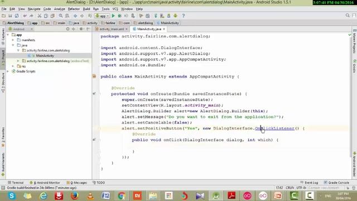Click the Debug app bug icon

pyautogui.click(x=119, y=16)
